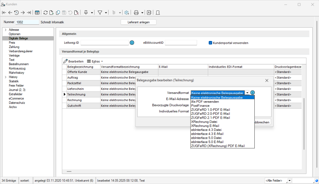This screenshot has width=319, height=184.
Task: Click into the eBillAccountID field
Action: click(181, 43)
